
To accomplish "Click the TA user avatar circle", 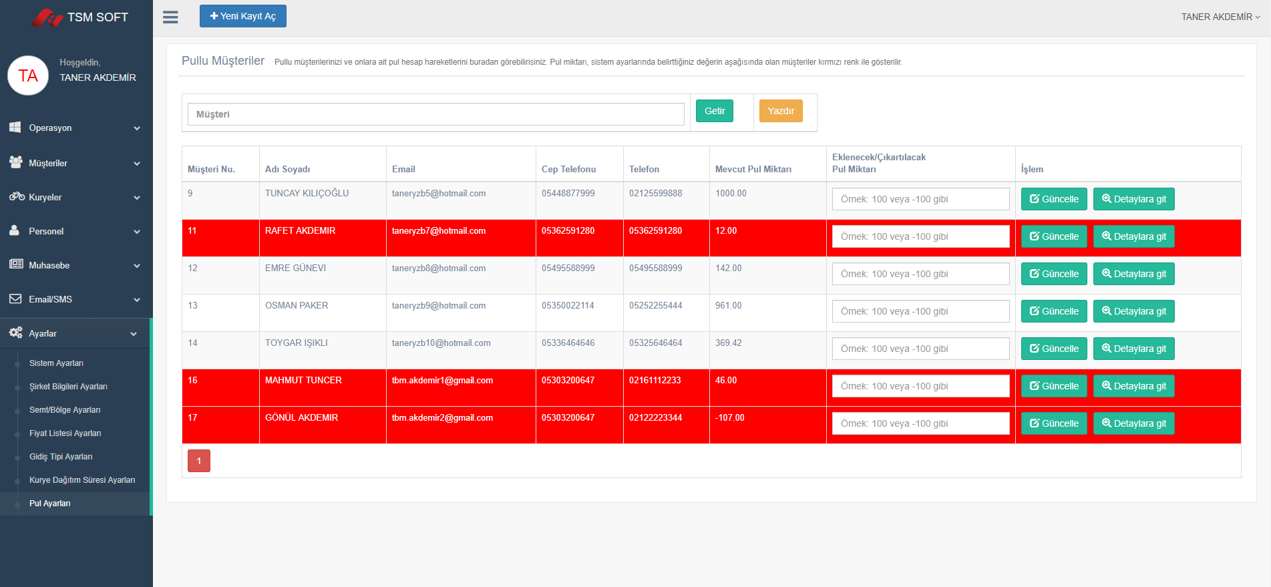I will coord(28,75).
